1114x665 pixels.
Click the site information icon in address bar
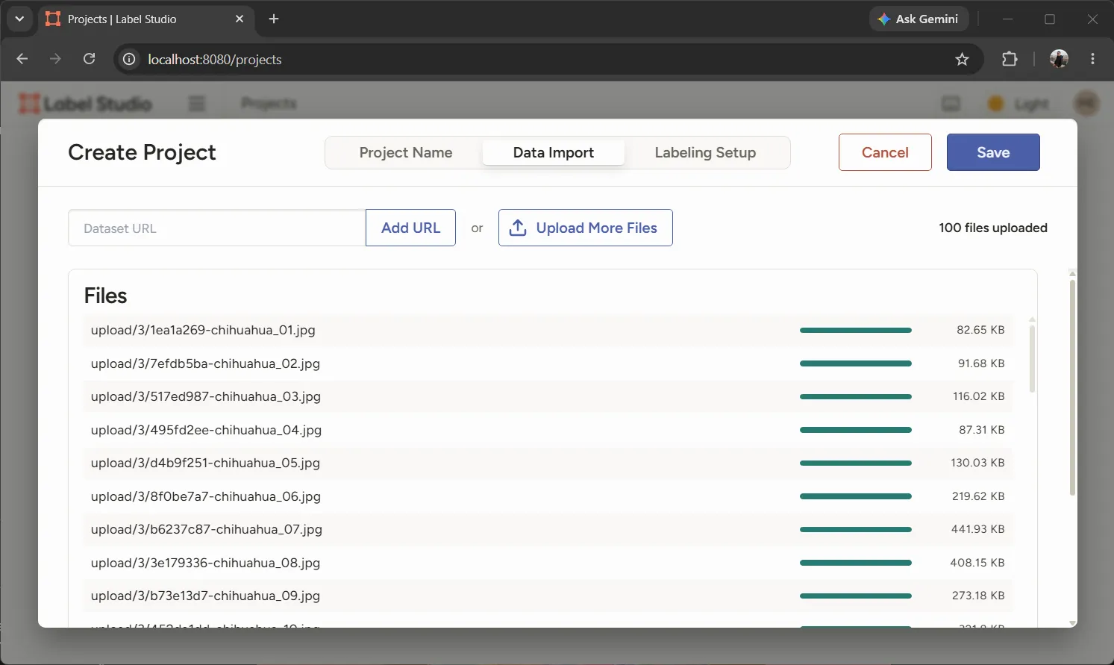[129, 59]
